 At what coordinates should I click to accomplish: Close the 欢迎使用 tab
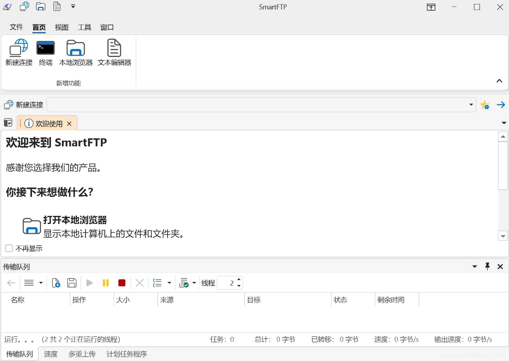point(69,124)
